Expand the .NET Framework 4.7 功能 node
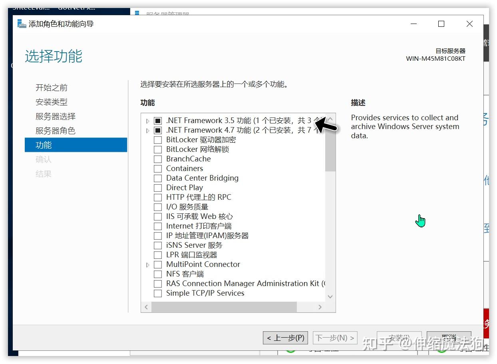 [x=147, y=130]
